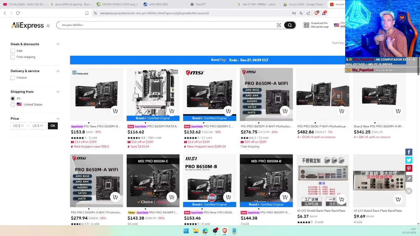The image size is (420, 236).
Task: Add the $9.69 IO shield to cart
Action: tap(398, 199)
